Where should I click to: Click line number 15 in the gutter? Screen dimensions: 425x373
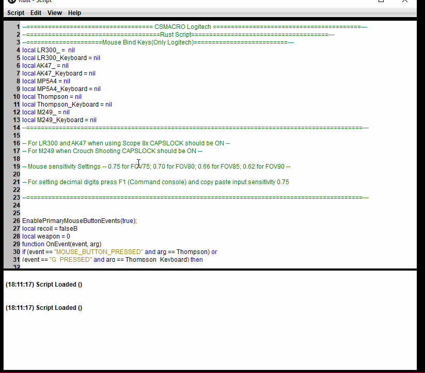click(x=17, y=136)
